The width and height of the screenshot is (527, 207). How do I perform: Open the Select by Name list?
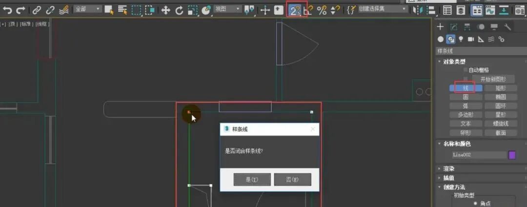point(122,10)
